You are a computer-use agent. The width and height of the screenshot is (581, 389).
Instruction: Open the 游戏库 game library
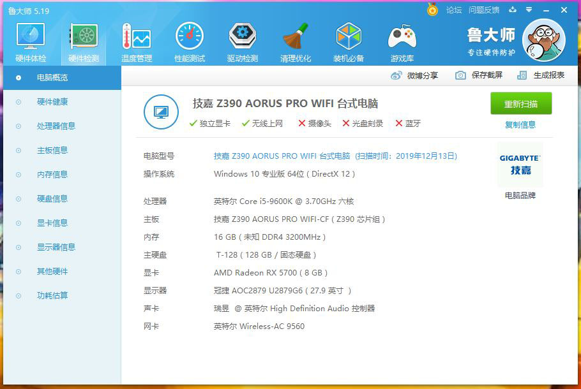pyautogui.click(x=401, y=40)
